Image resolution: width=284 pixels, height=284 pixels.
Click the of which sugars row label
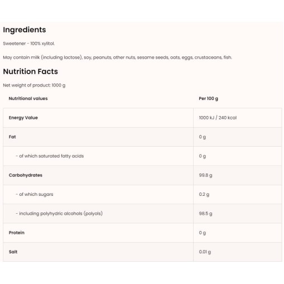[35, 195]
